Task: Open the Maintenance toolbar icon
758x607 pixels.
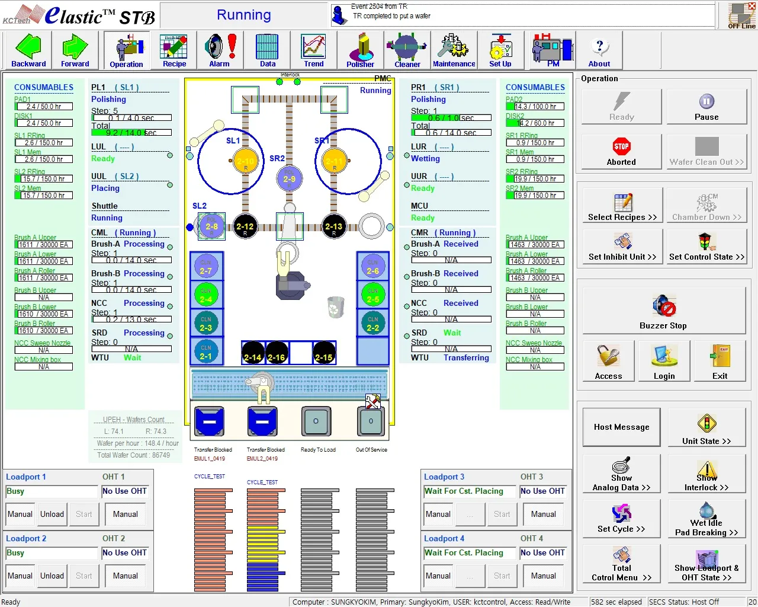Action: click(454, 51)
